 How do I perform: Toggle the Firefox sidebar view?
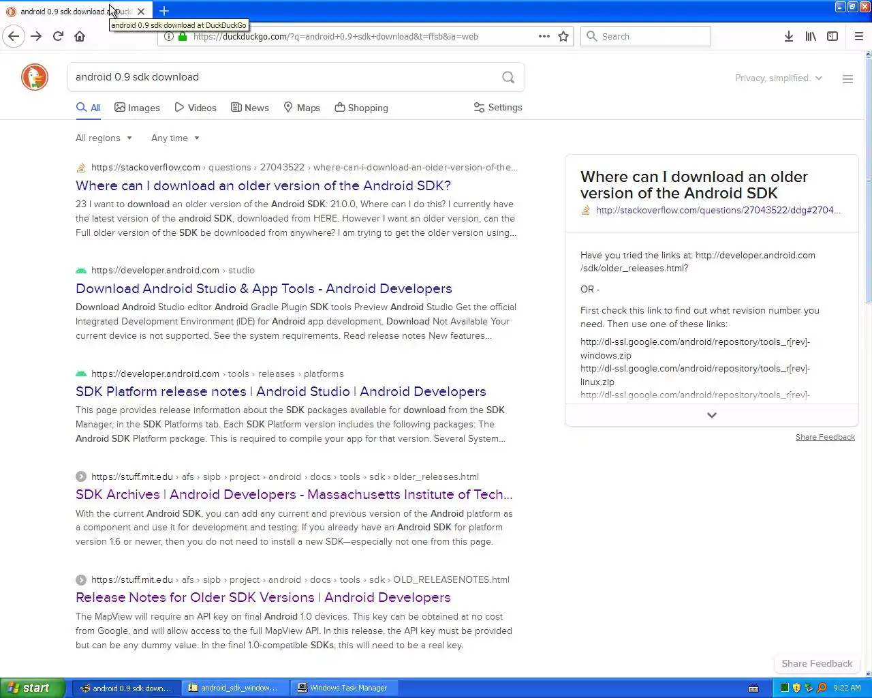tap(832, 36)
